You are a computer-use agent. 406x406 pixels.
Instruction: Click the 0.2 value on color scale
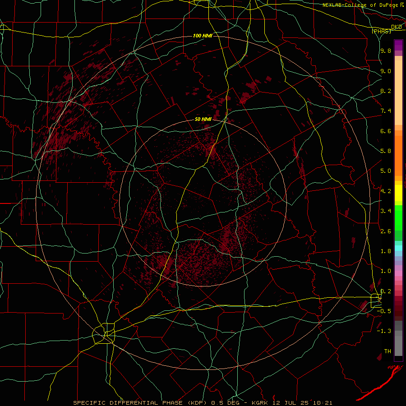pos(386,291)
